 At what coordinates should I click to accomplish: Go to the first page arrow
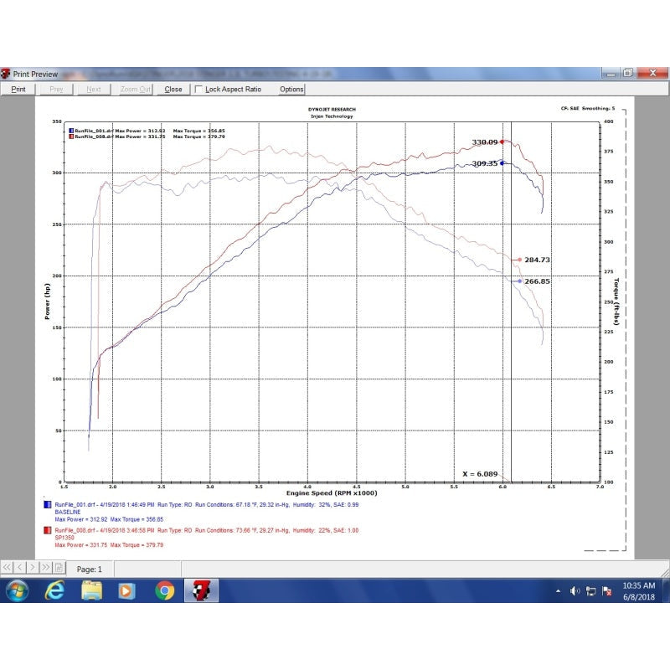tap(8, 569)
